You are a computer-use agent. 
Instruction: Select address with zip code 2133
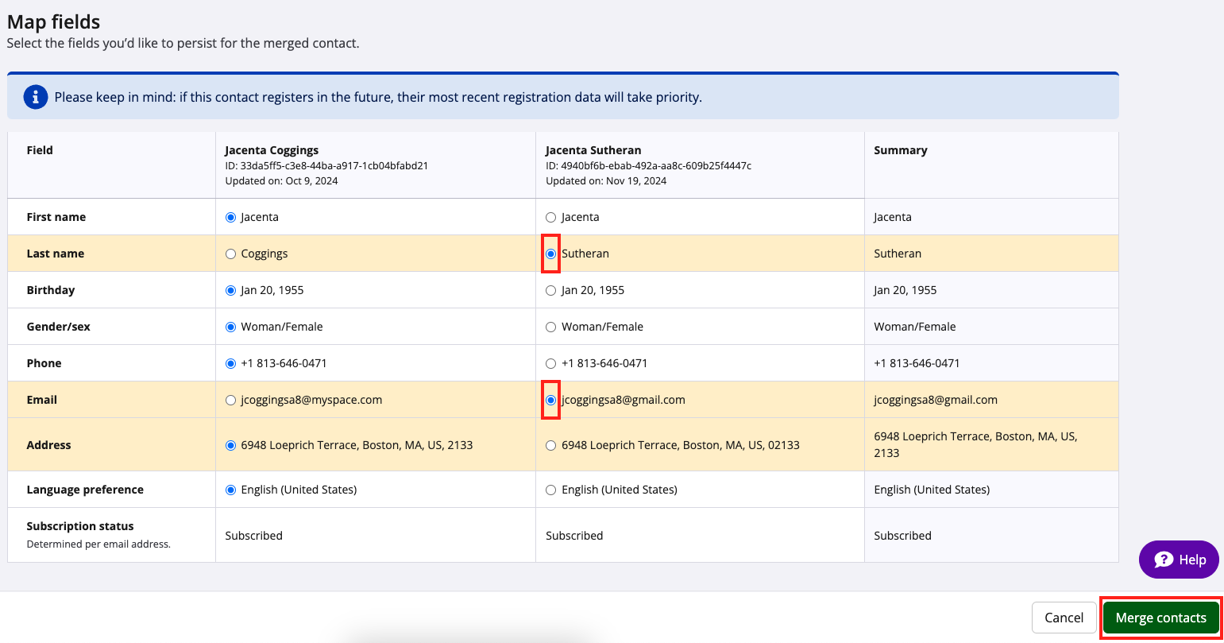(231, 445)
